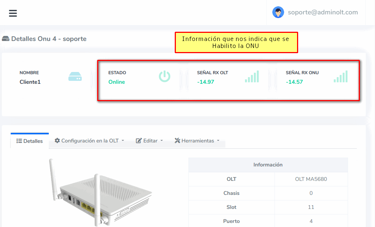The height and width of the screenshot is (227, 375).
Task: Click the Online status text
Action: (x=116, y=82)
